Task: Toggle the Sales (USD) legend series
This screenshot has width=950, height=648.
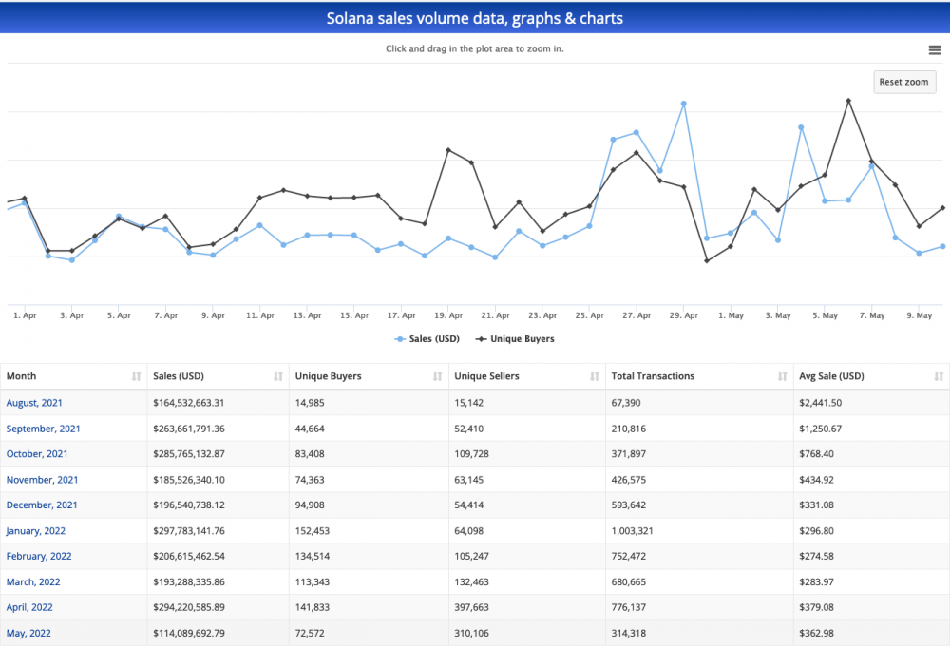Action: [x=427, y=339]
